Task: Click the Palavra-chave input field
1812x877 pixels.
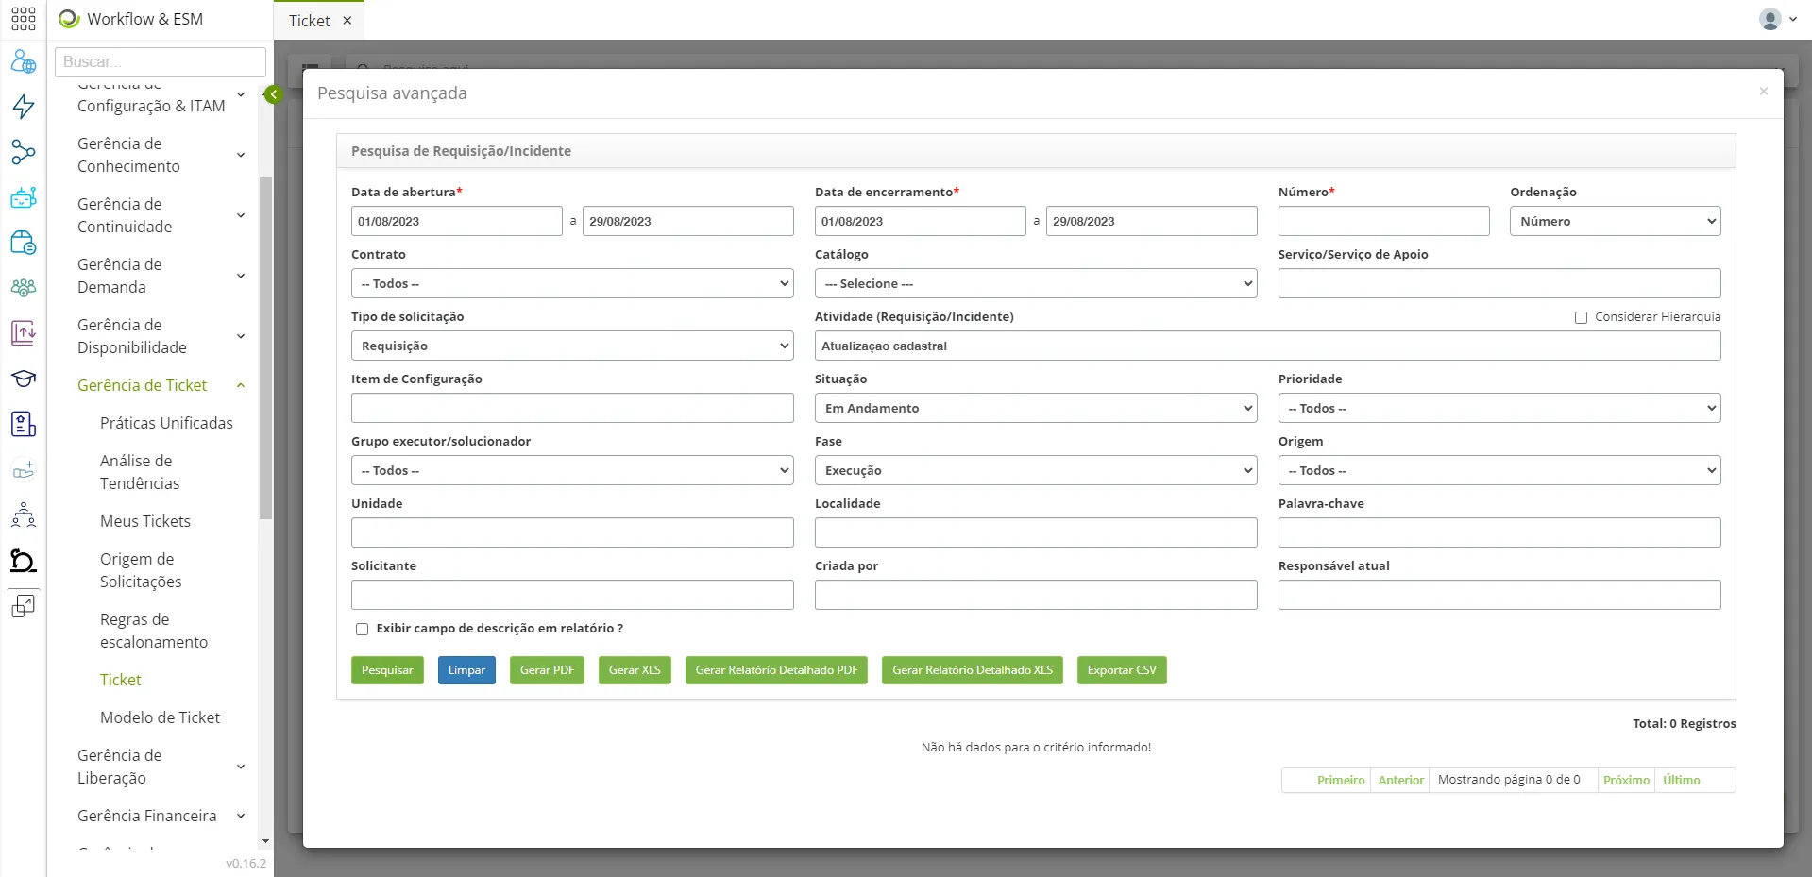Action: (1499, 532)
